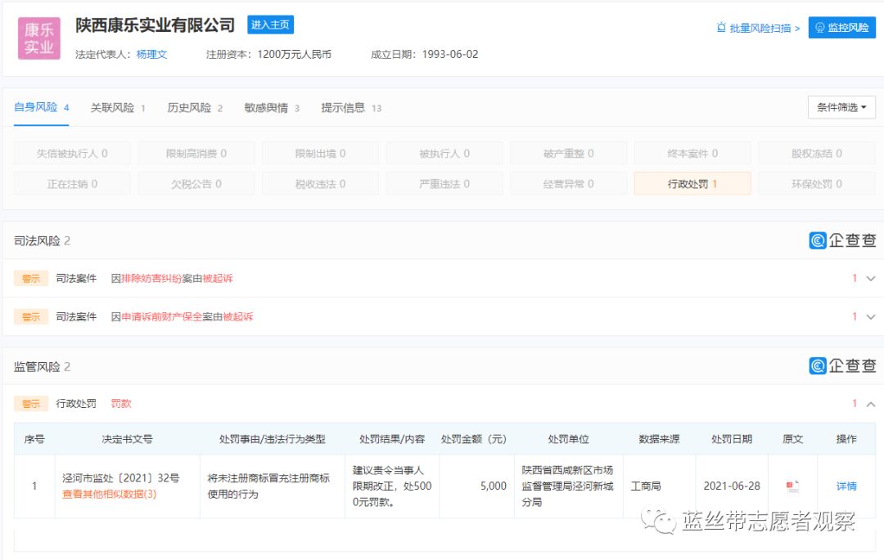Open the 条件筛选 filter dropdown
Viewport: 884px width, 560px height.
pyautogui.click(x=841, y=106)
